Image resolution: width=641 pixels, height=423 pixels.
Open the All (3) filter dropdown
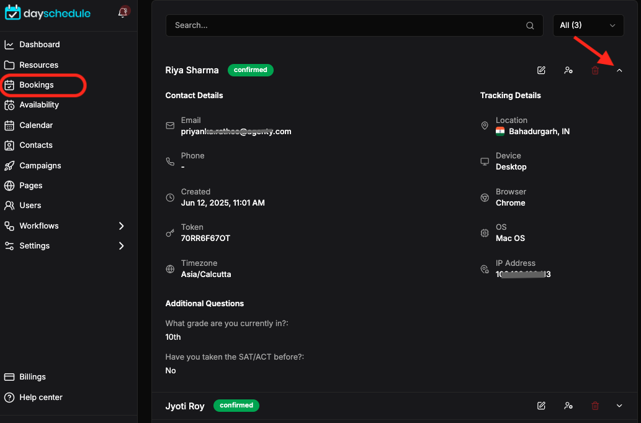[588, 25]
